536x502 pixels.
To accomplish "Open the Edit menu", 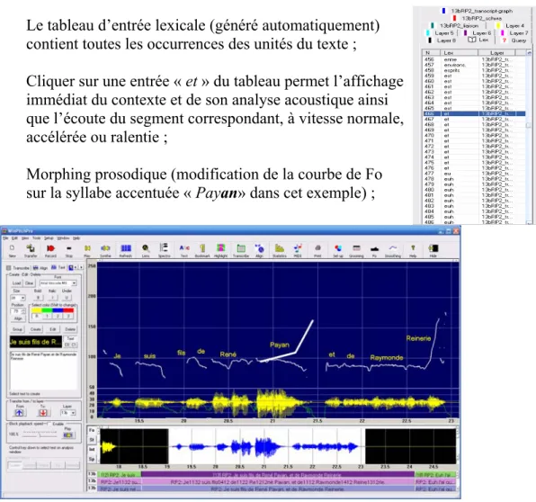I will (14, 238).
